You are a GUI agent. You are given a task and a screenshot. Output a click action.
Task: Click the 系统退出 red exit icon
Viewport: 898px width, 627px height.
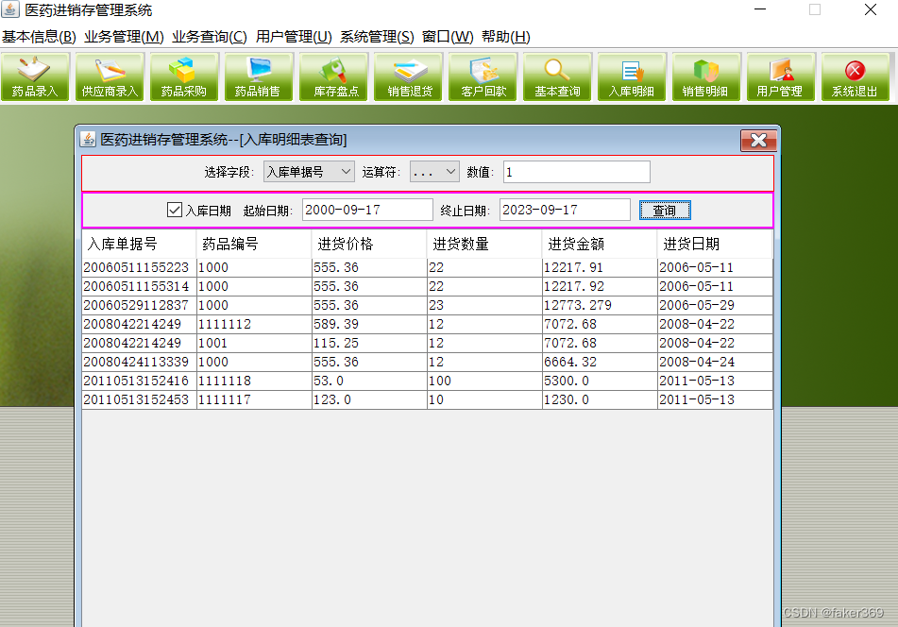coord(856,76)
